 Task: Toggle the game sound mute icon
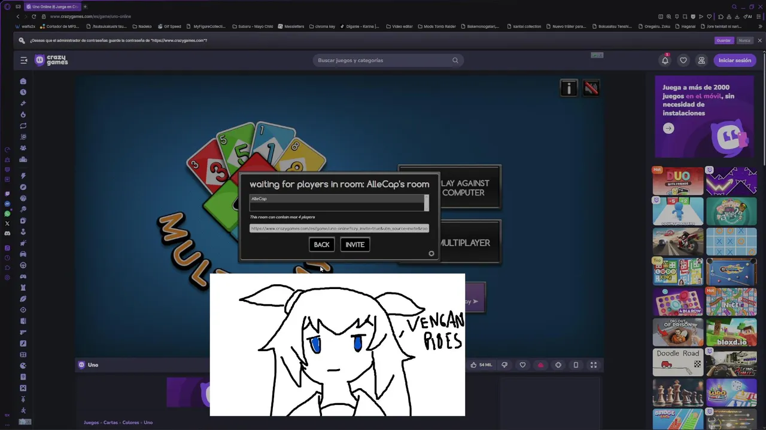pos(591,88)
